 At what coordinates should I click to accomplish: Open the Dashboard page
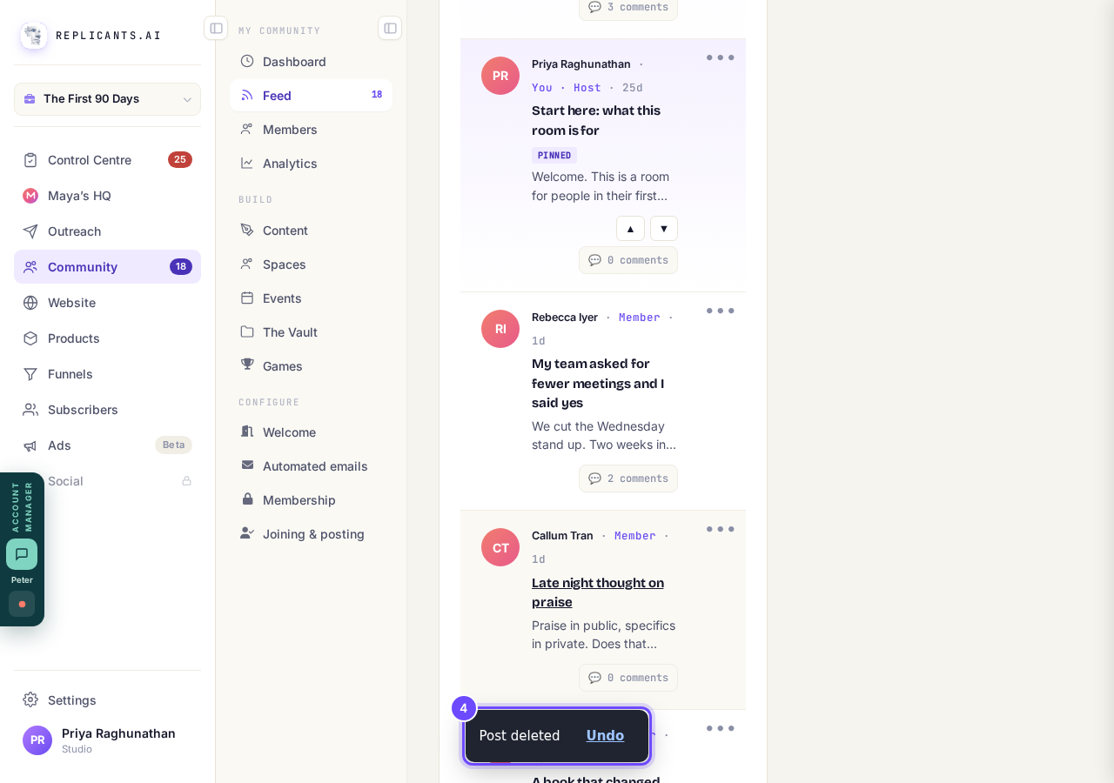311,62
